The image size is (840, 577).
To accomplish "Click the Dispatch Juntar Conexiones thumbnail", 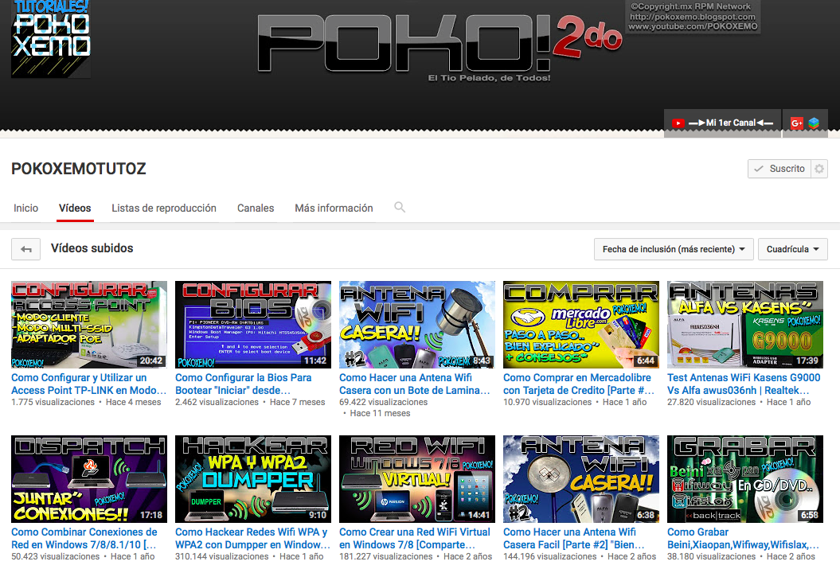I will tap(89, 479).
